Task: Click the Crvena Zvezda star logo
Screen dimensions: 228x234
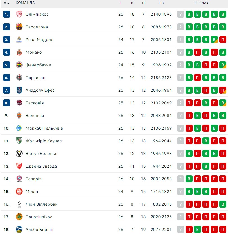Action: [19, 166]
